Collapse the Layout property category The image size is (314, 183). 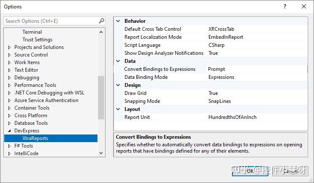pos(118,109)
